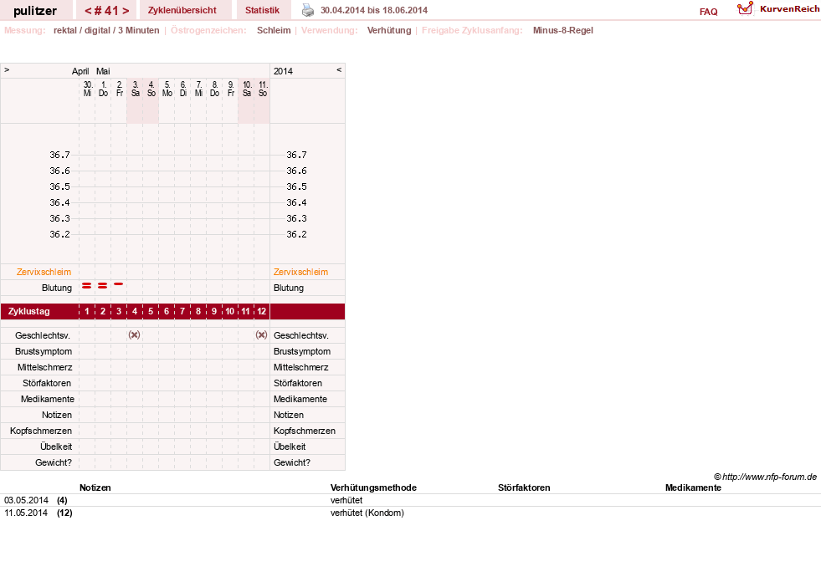The width and height of the screenshot is (821, 587).
Task: Click left Zervixschleim label
Action: click(x=44, y=272)
